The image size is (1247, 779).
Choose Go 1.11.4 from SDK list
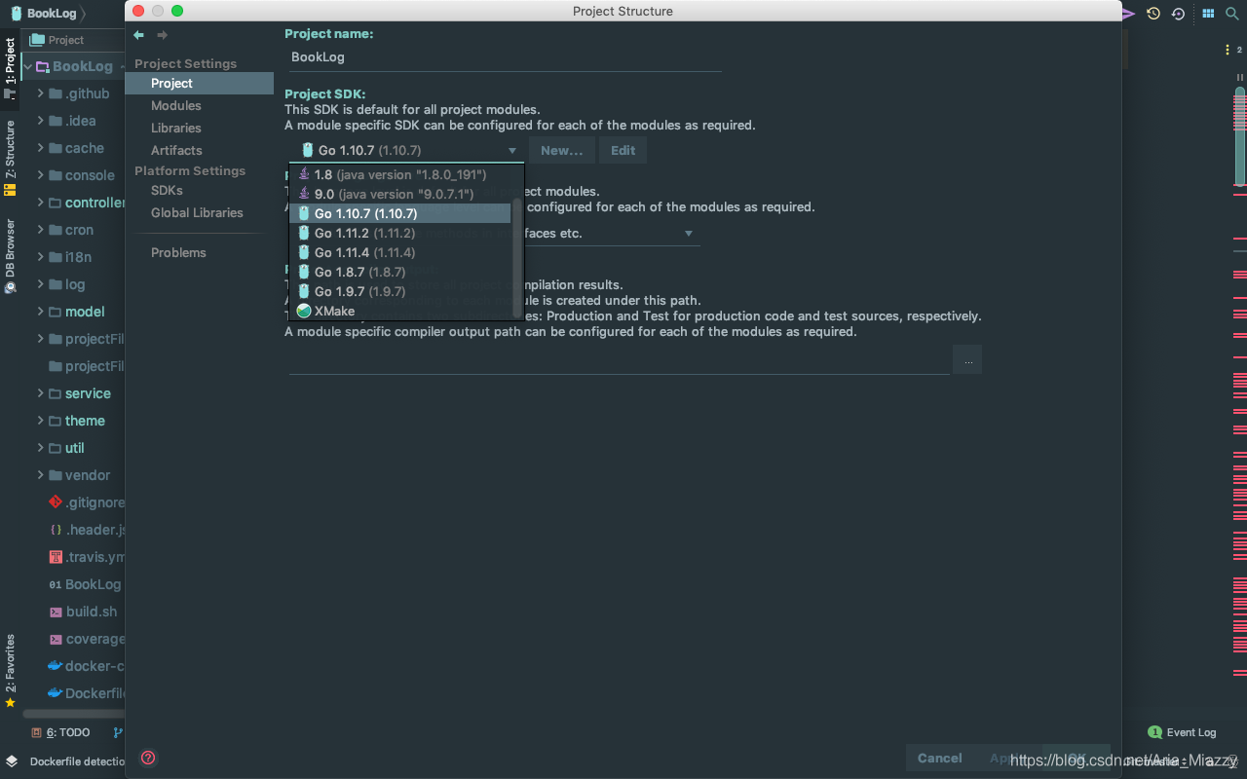tap(400, 252)
